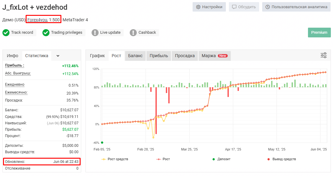Click the Trading privileges checkmark icon
333x176 pixels.
tap(46, 33)
